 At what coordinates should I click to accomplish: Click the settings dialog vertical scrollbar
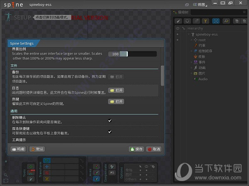click(162, 76)
